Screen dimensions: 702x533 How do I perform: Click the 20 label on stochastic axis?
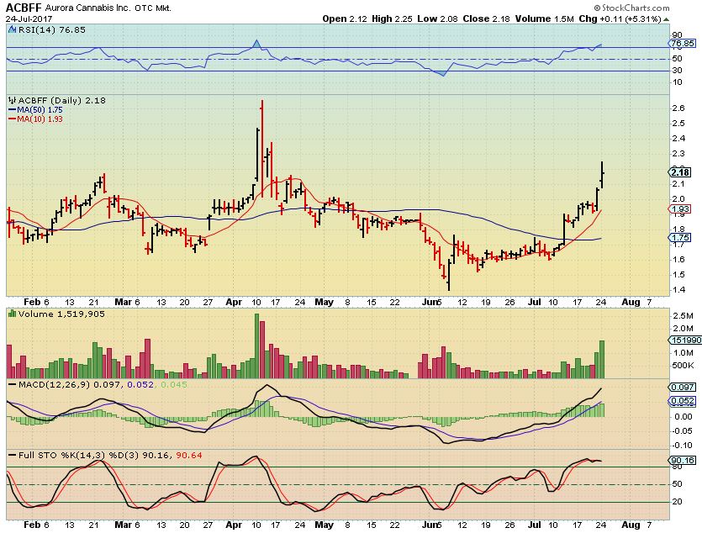tap(678, 502)
